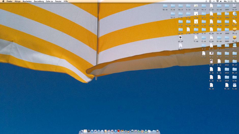
Task: Select the '1...oc' document
Action: (219, 63)
